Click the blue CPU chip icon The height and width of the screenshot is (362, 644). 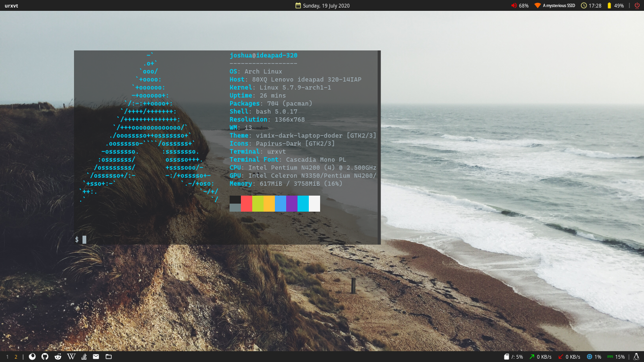589,357
